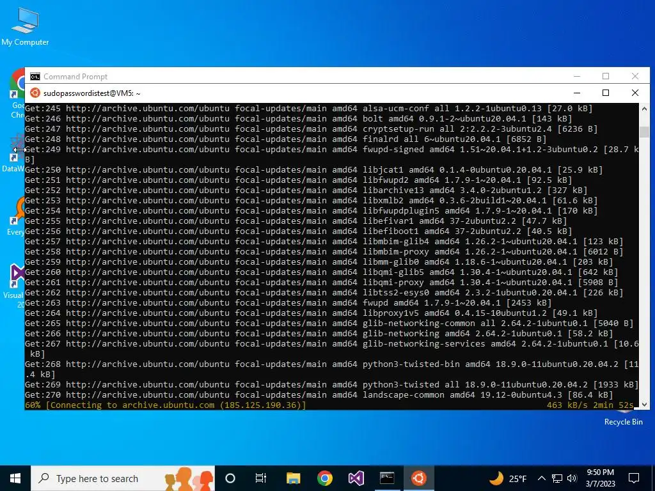Click scrollbar down arrow in Ubuntu terminal
655x491 pixels.
[645, 404]
